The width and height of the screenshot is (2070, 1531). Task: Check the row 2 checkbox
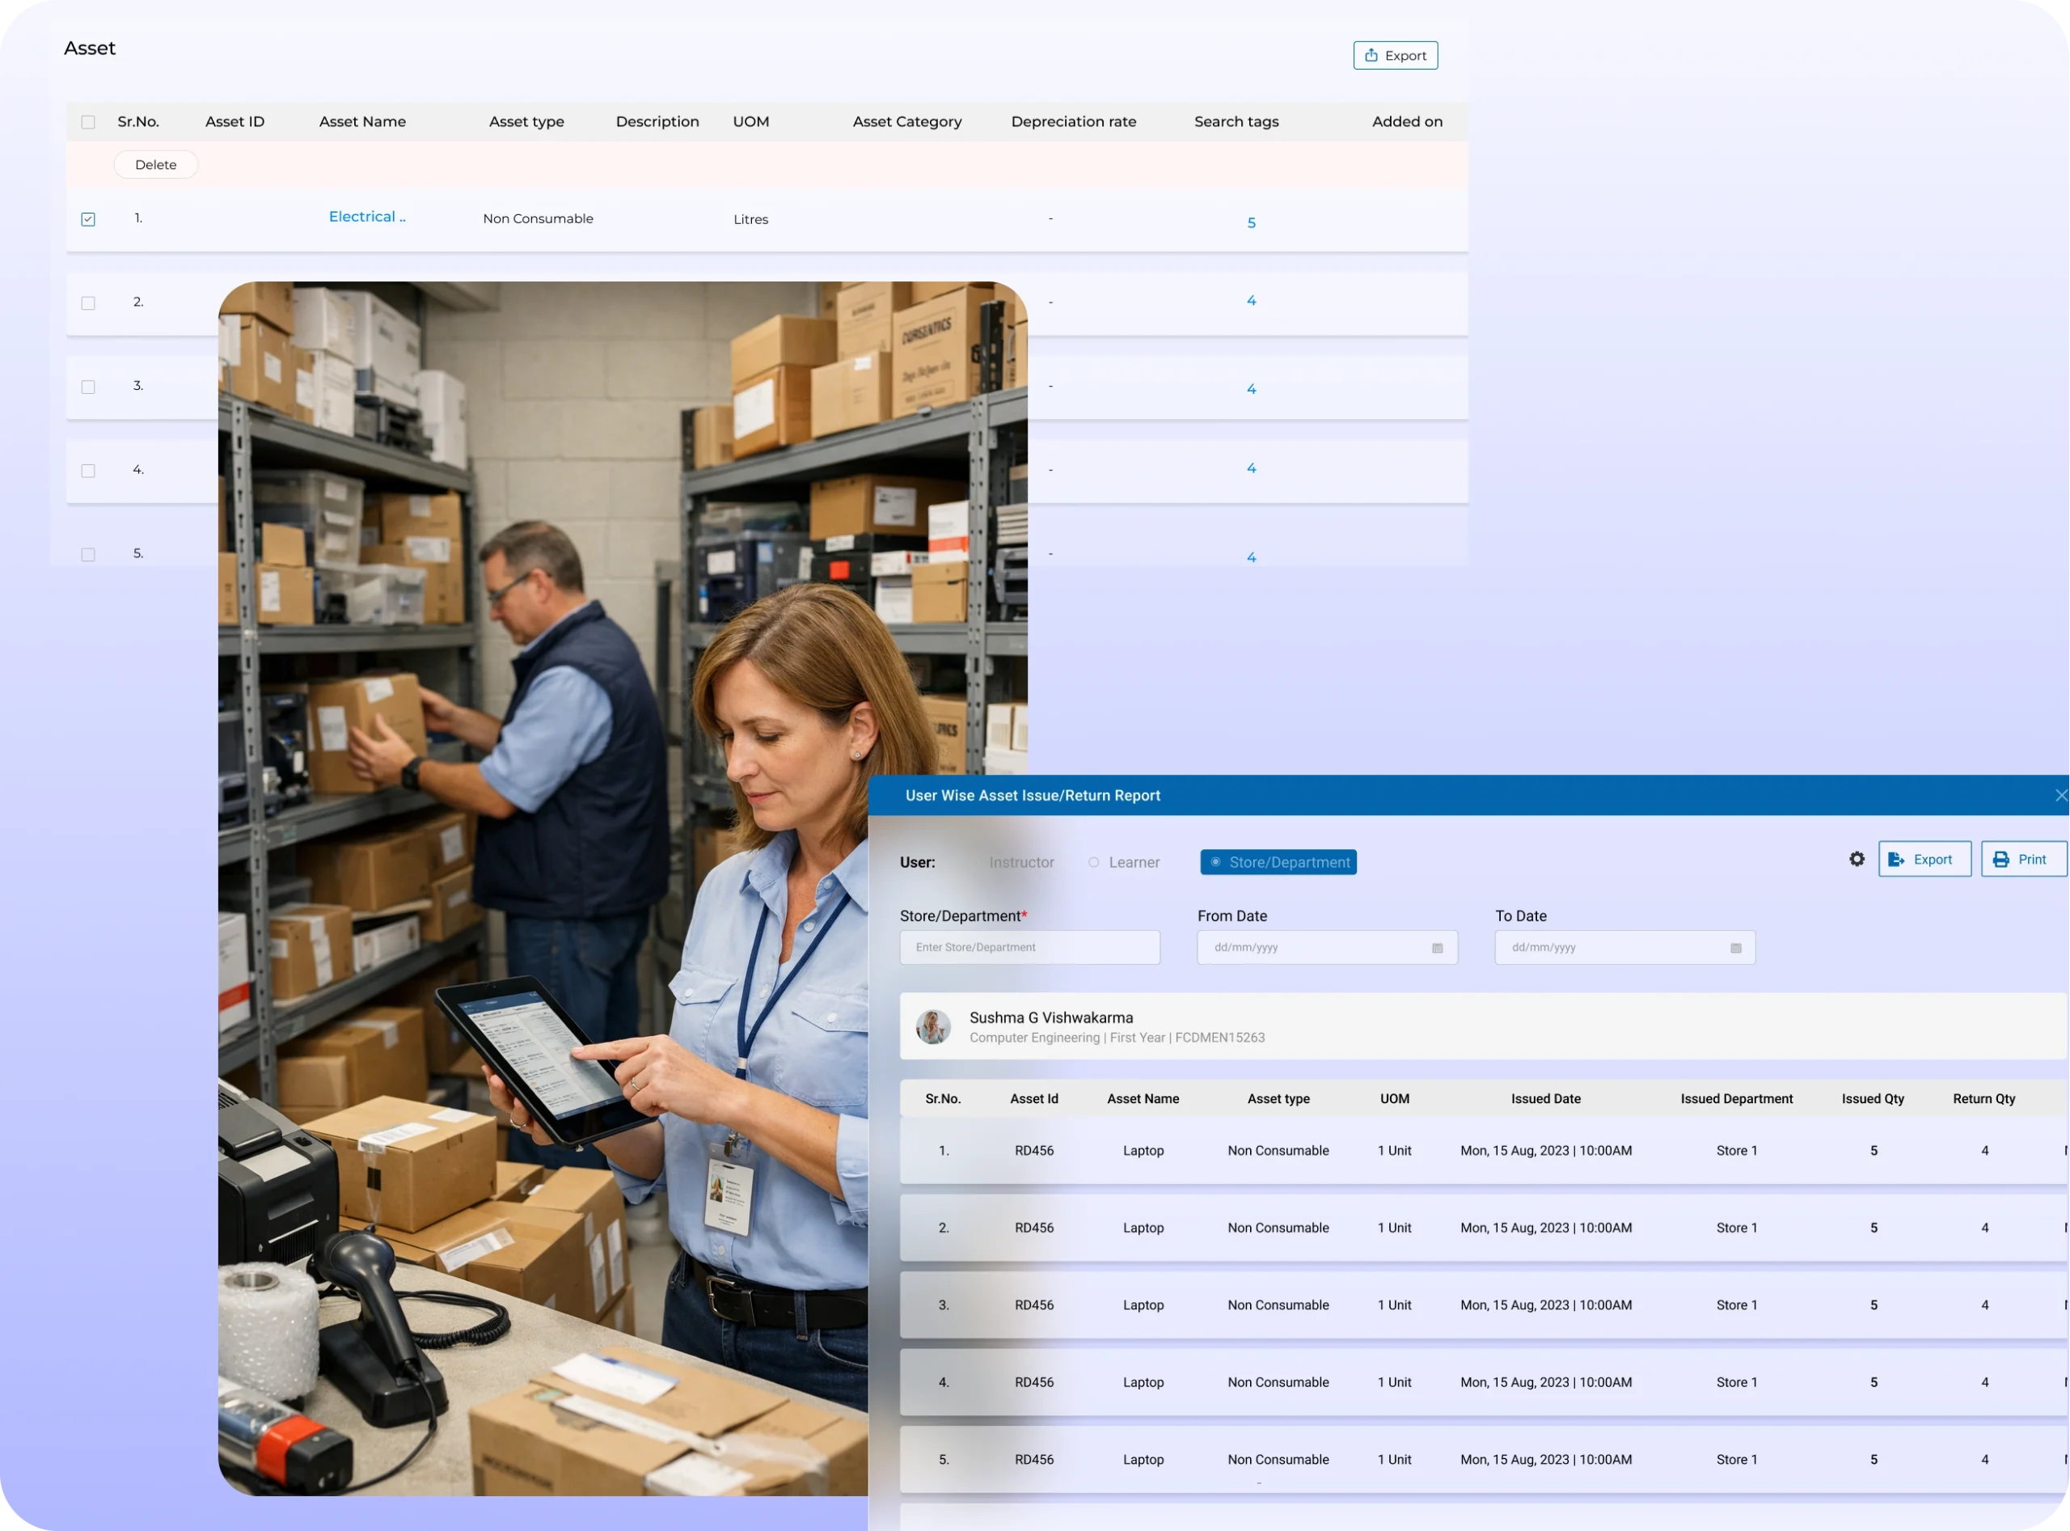[x=88, y=303]
